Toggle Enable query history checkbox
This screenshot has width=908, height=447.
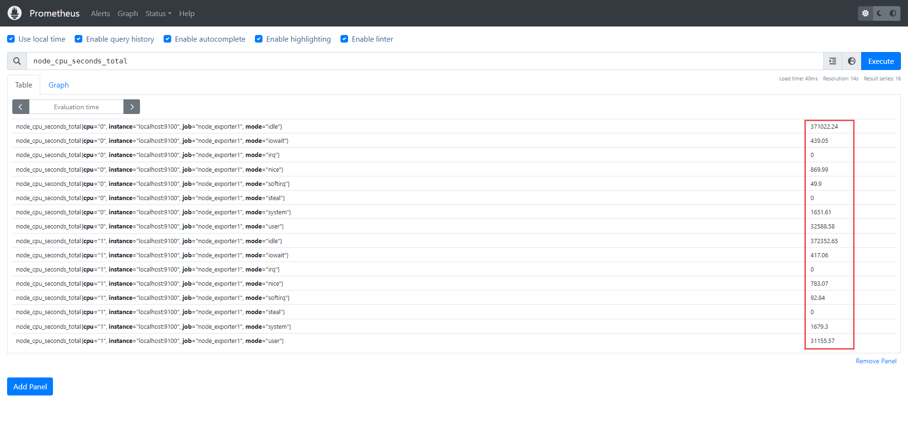point(79,39)
